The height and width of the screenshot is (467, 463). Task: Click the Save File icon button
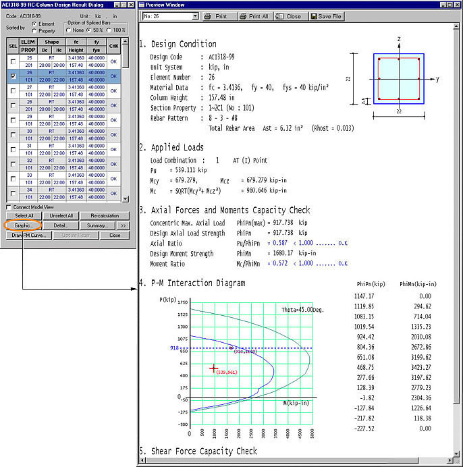(326, 16)
